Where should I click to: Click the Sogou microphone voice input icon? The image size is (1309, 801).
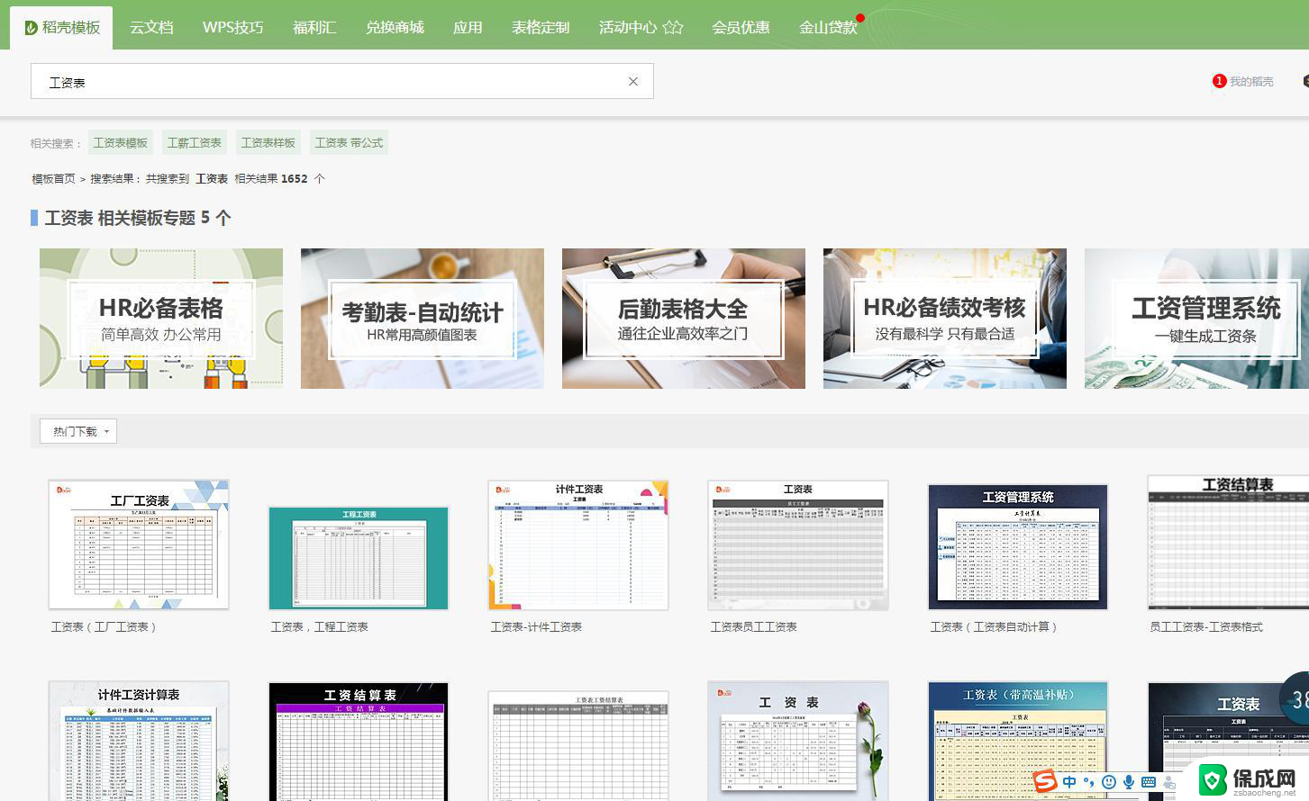pyautogui.click(x=1129, y=782)
